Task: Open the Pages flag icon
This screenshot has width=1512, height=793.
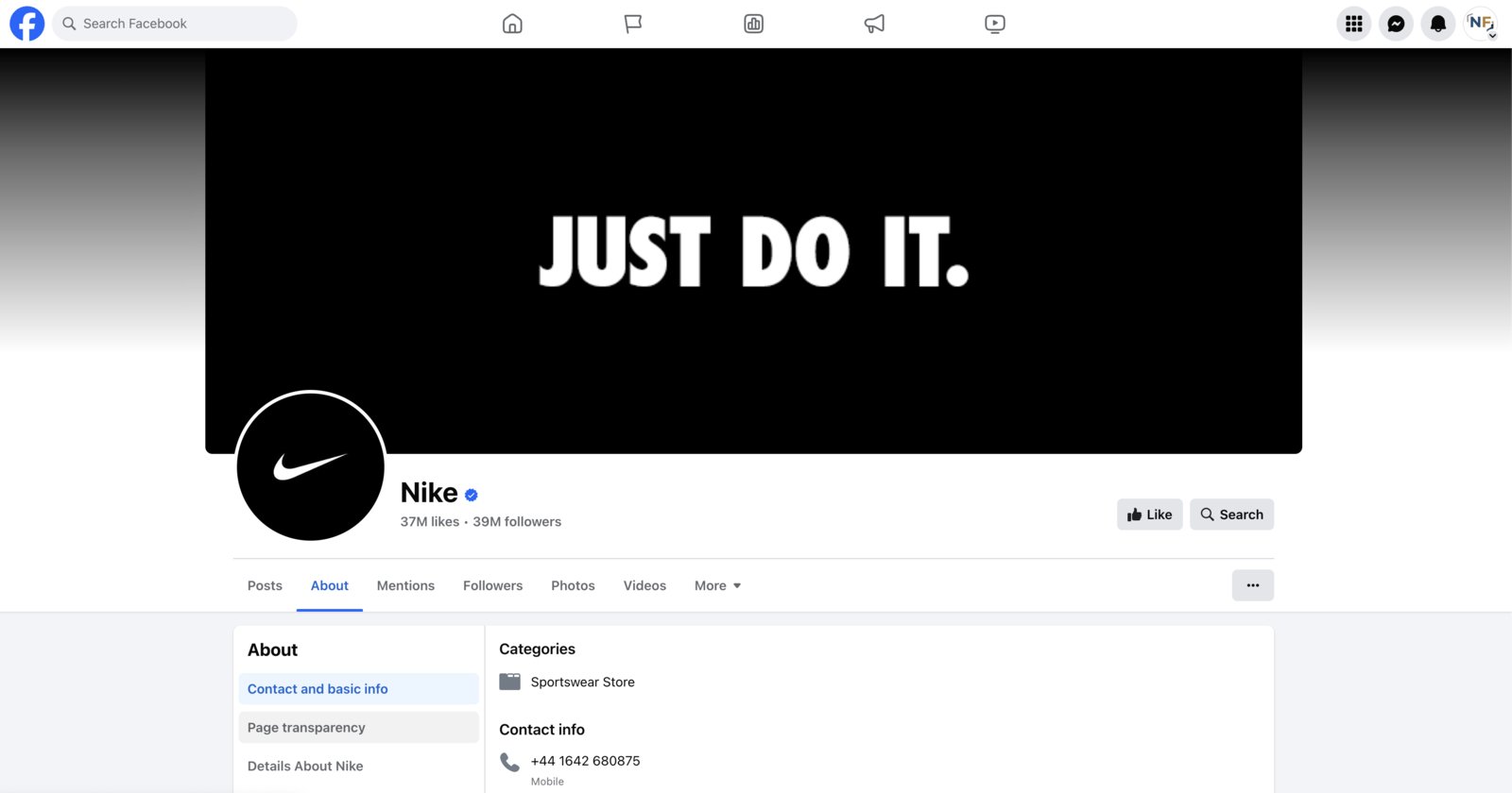Action: pos(633,24)
